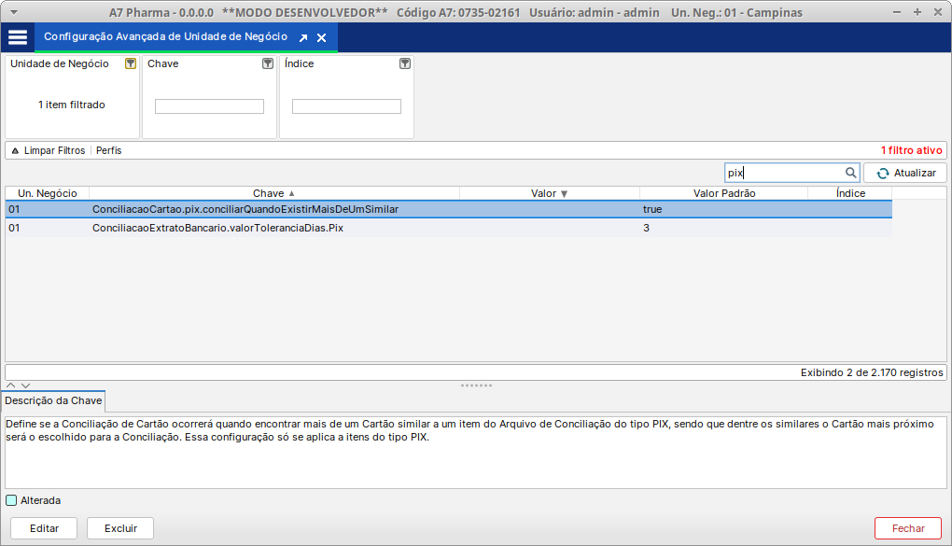Close the Configuração Avançada tab with its X

(x=322, y=38)
